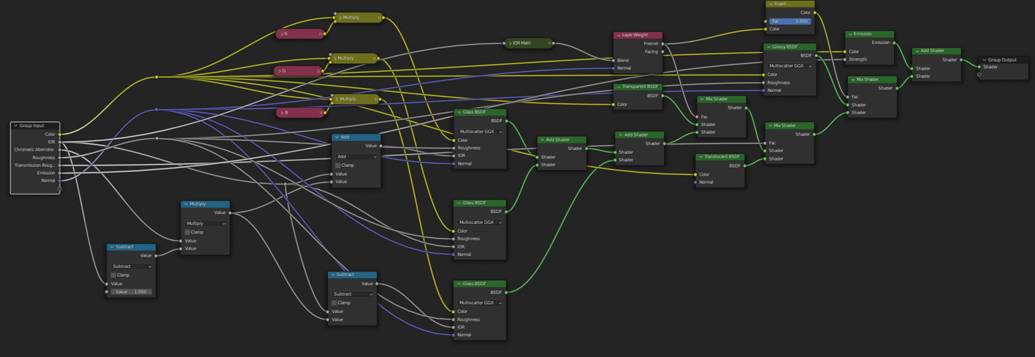Click the grip handle on the B node
1035x357 pixels.
point(320,113)
